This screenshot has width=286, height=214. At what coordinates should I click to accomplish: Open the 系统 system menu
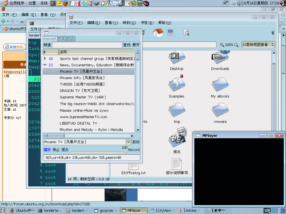44,3
